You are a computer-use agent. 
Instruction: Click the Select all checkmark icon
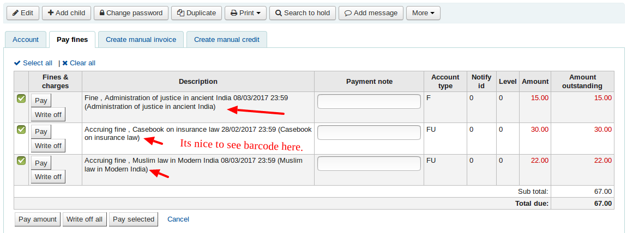tap(17, 63)
